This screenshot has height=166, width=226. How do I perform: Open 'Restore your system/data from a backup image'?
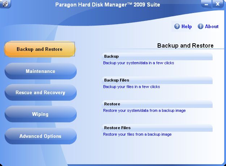pyautogui.click(x=144, y=110)
